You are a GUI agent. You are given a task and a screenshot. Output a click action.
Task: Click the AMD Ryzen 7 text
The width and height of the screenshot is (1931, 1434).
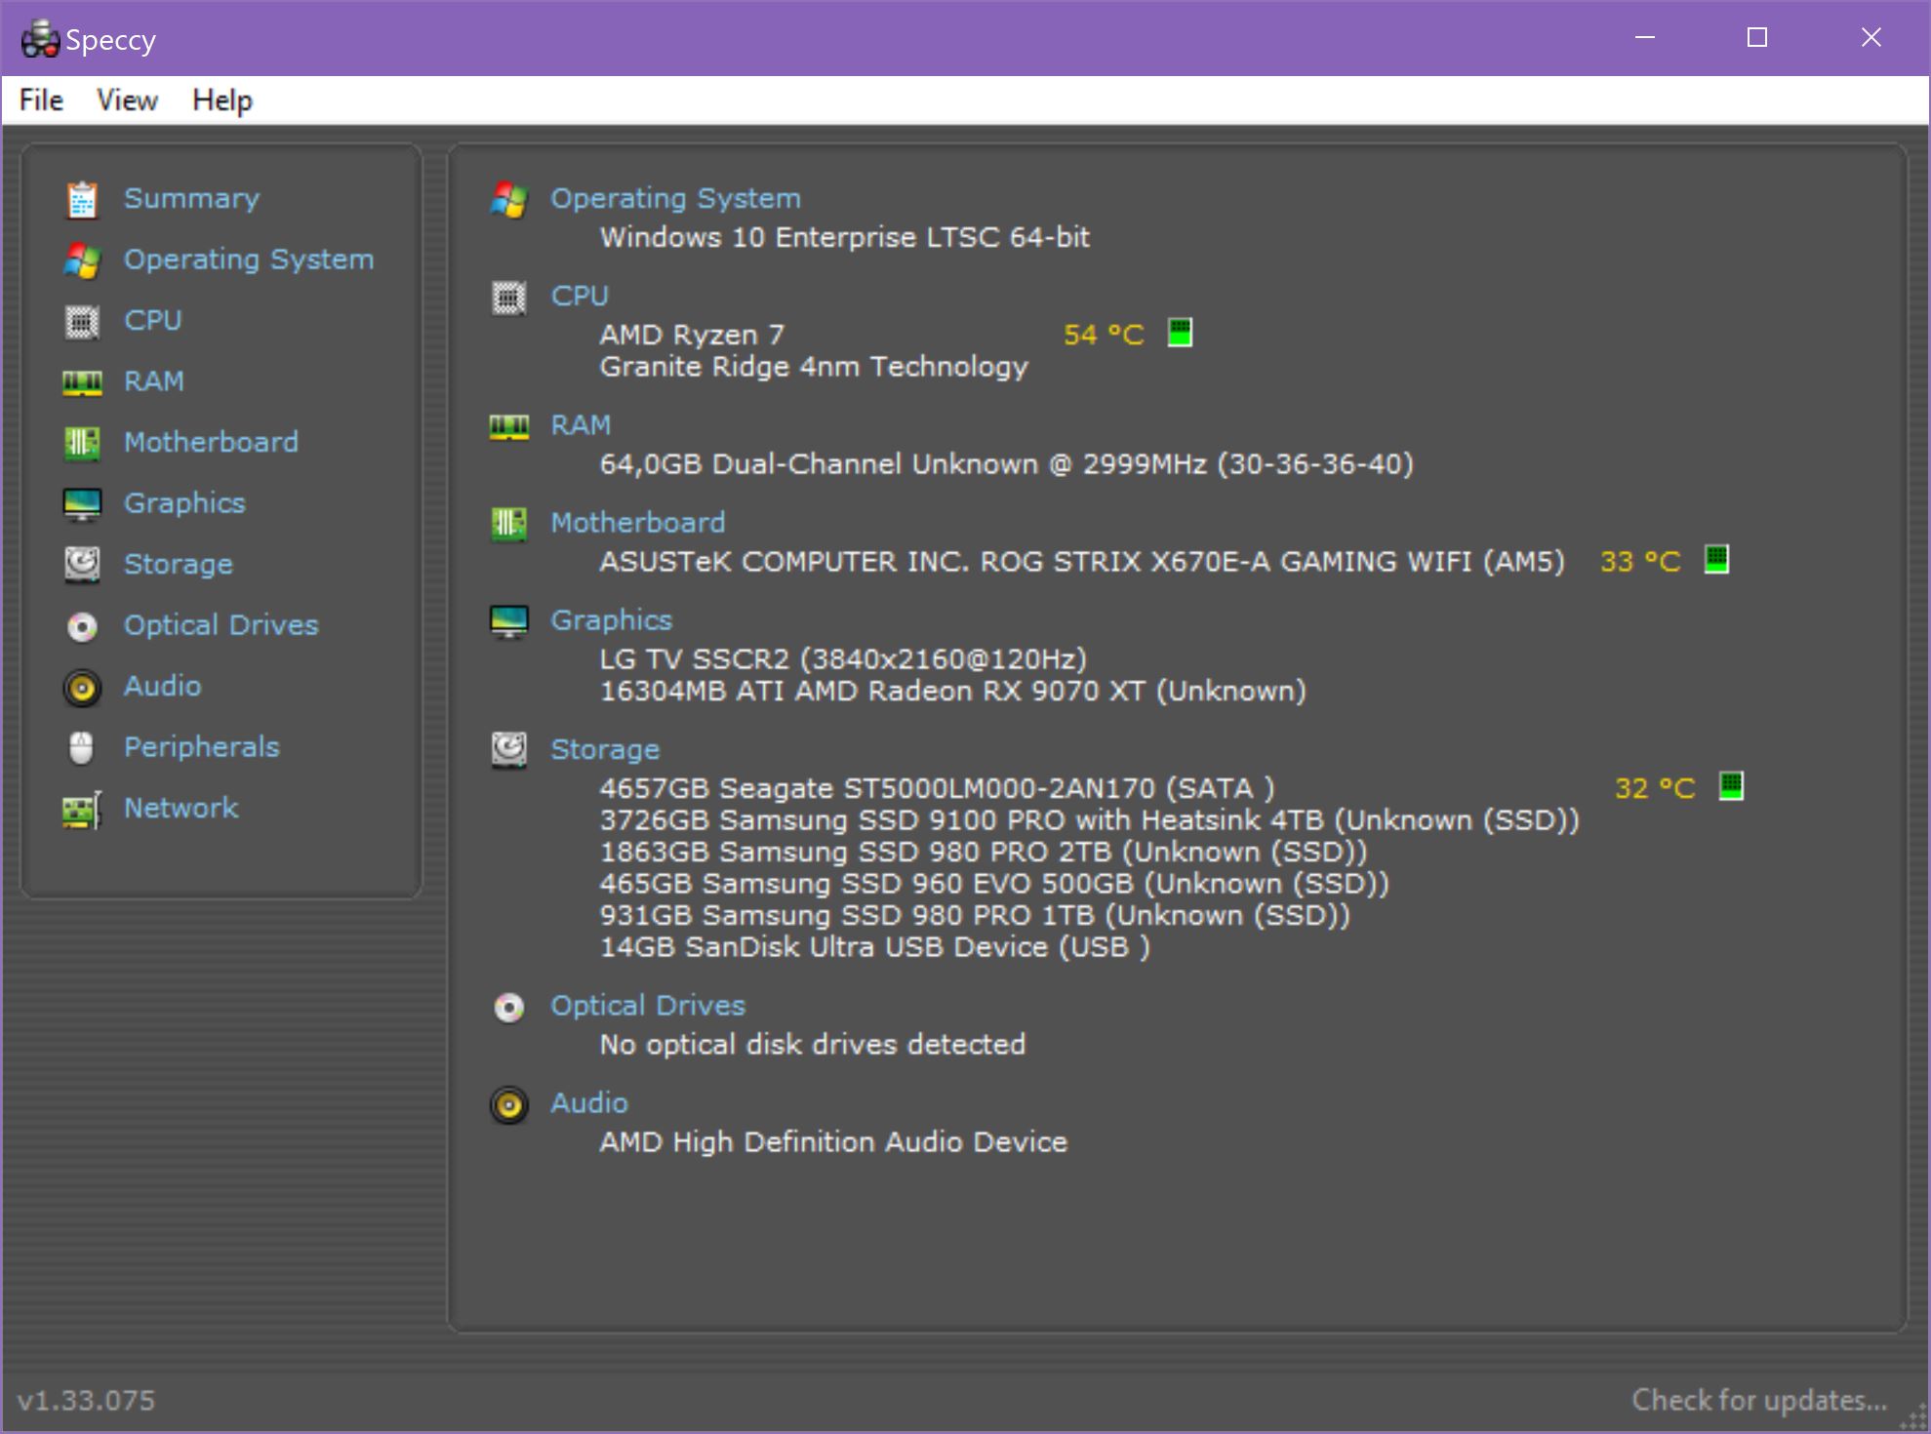point(692,335)
